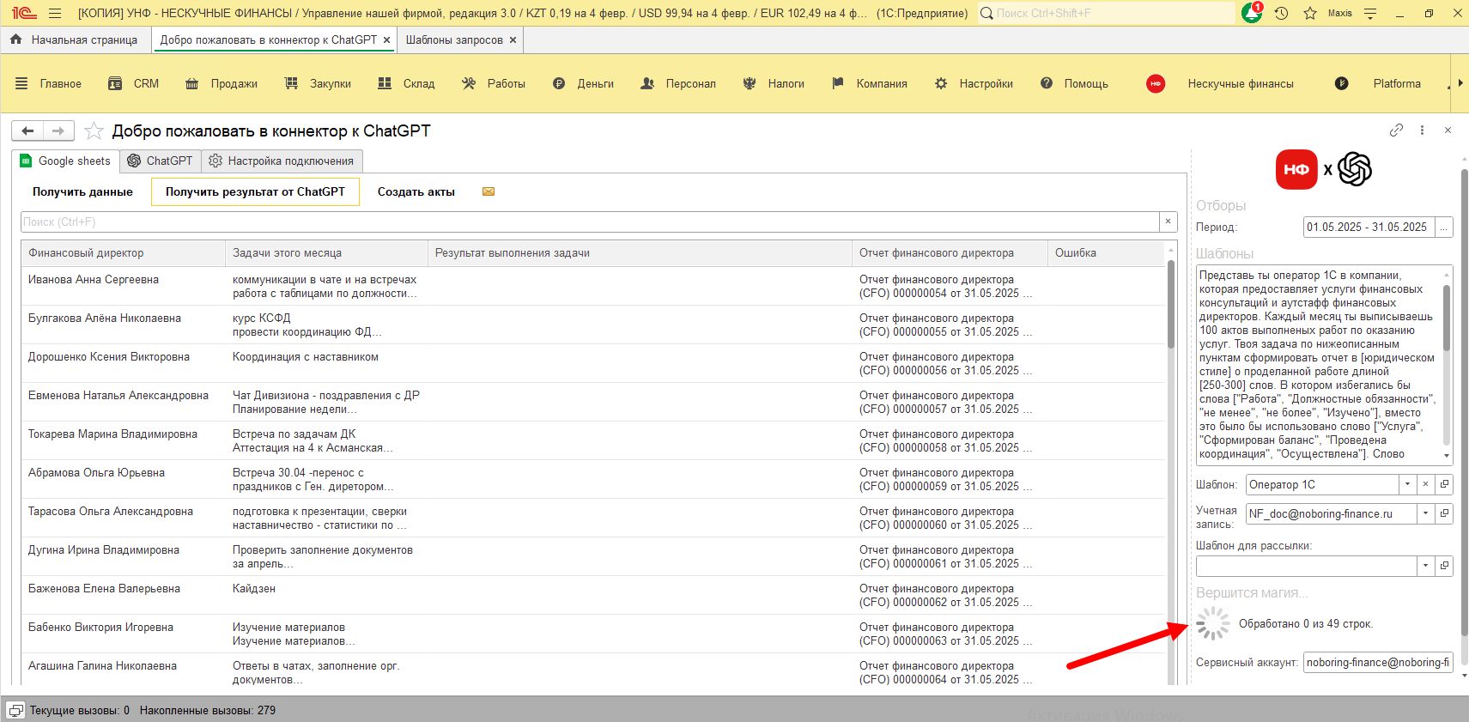This screenshot has width=1469, height=722.
Task: Expand the Шаблон dropdown list
Action: pyautogui.click(x=1407, y=484)
